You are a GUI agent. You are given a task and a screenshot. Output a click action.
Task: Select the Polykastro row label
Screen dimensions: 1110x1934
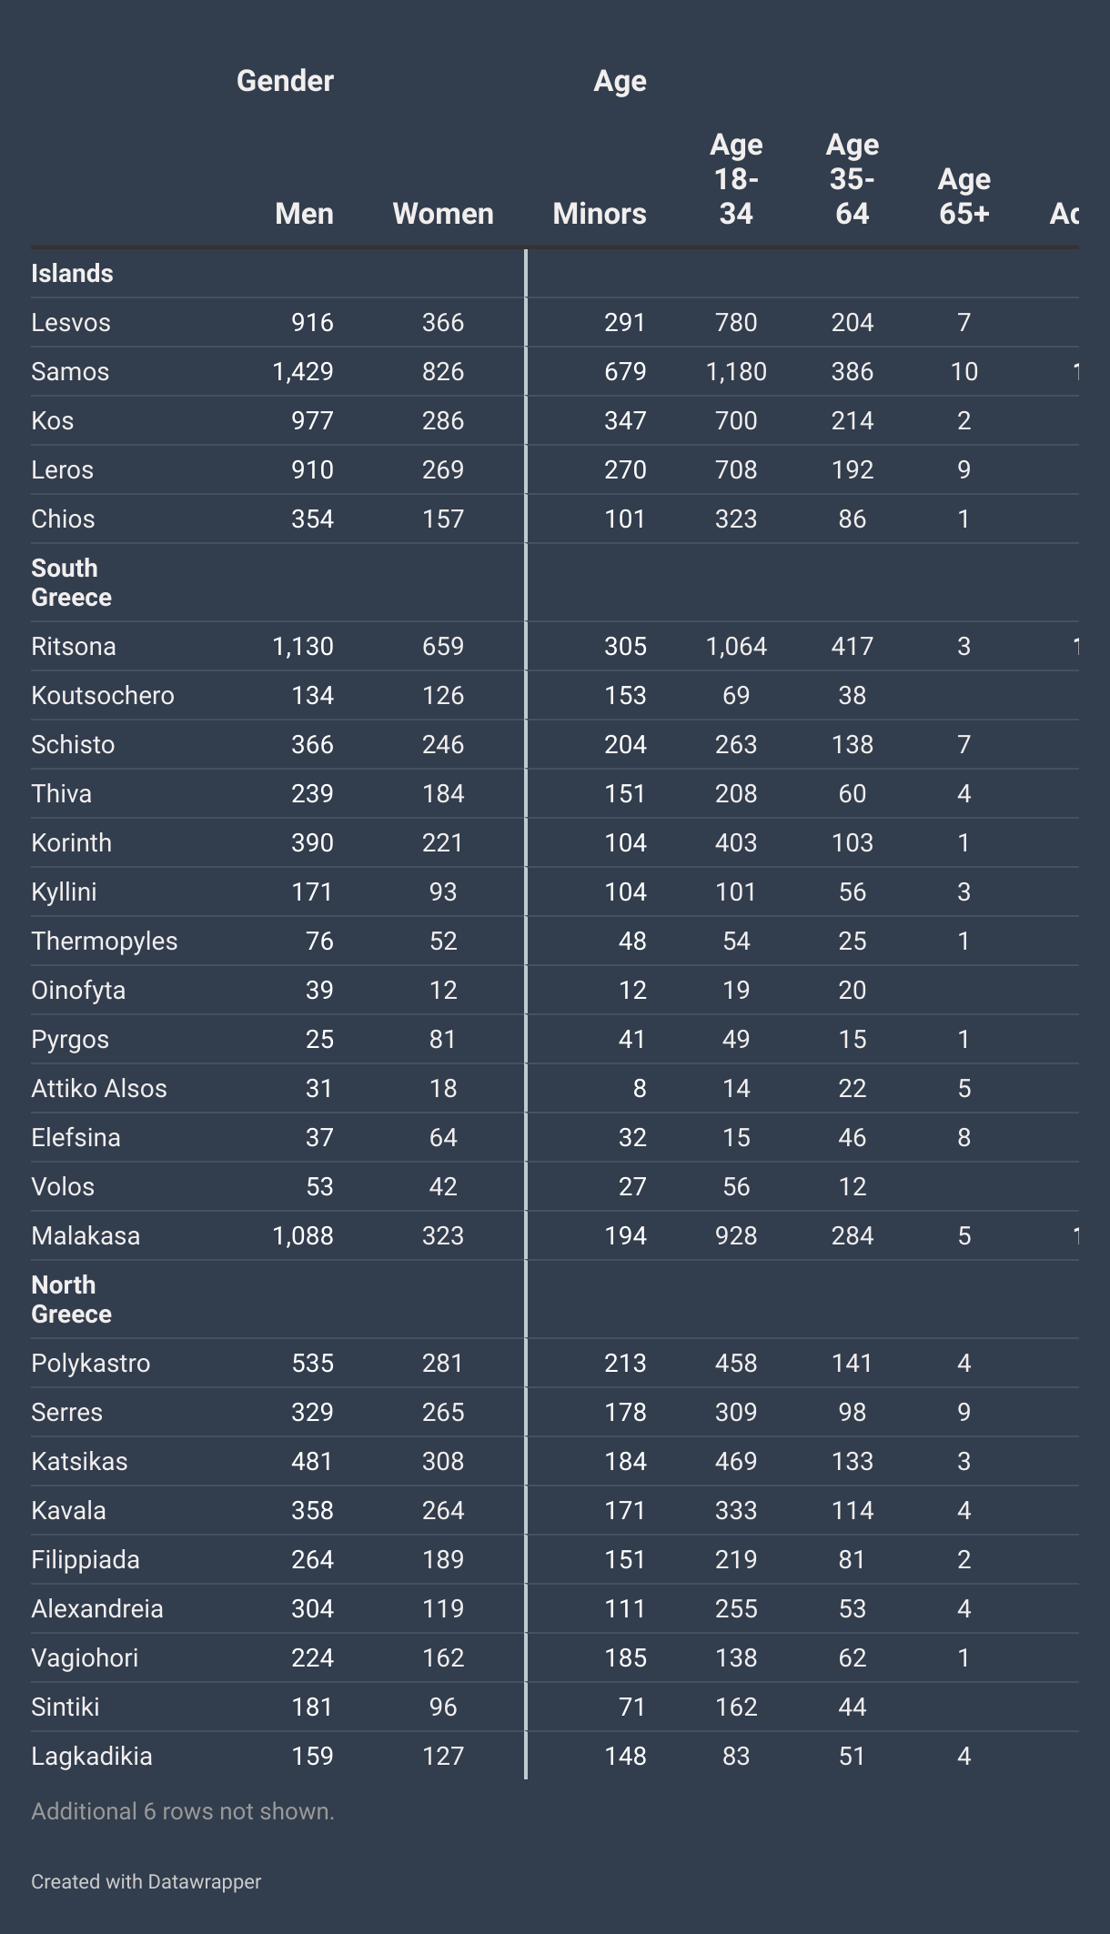click(x=91, y=1364)
